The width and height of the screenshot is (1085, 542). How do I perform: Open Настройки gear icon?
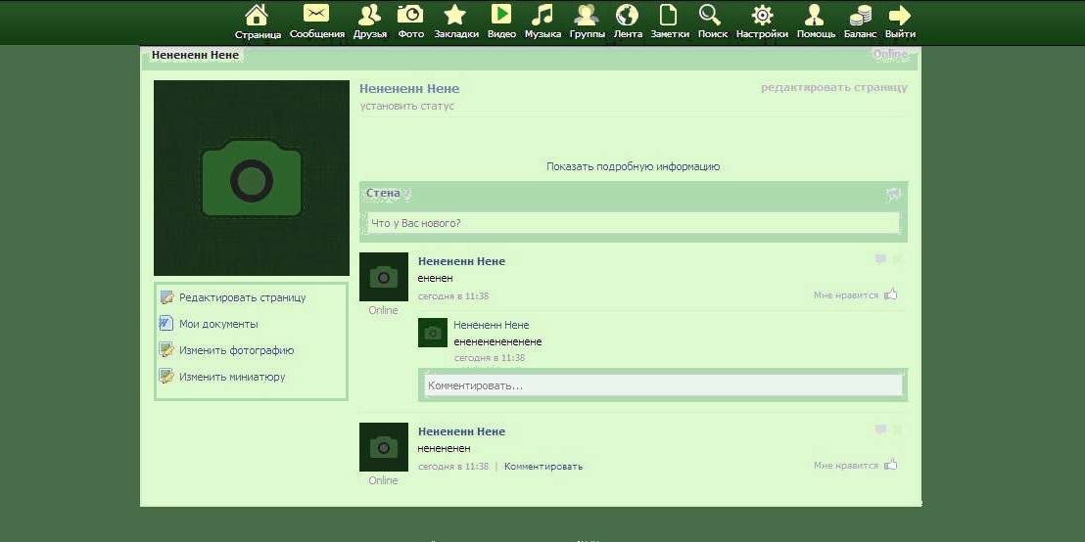[x=762, y=15]
